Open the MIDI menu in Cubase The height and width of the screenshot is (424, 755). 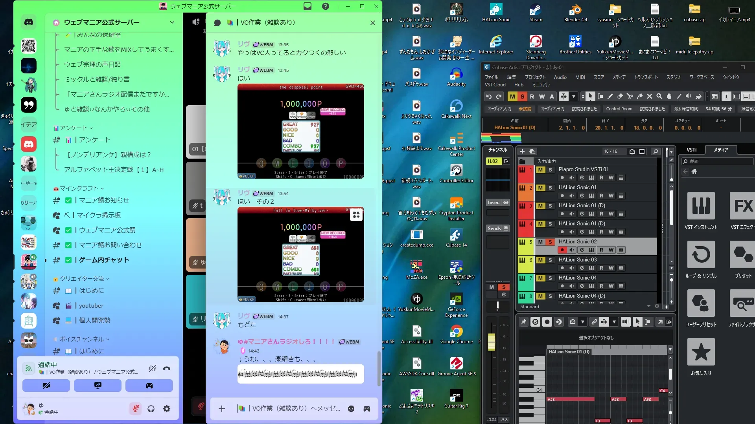[580, 77]
